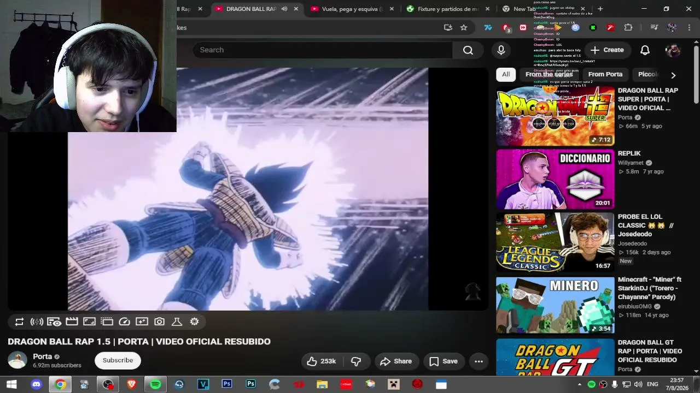This screenshot has height=393, width=700.
Task: Open the Minecraft creeper taskbar icon
Action: (x=394, y=384)
